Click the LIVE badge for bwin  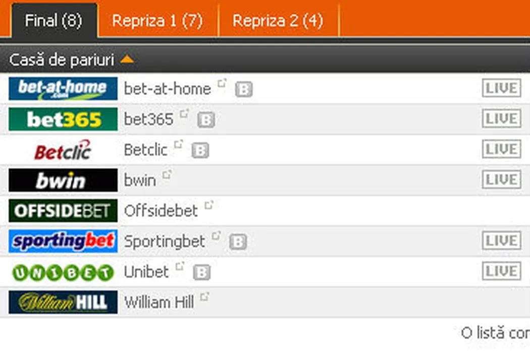[501, 180]
